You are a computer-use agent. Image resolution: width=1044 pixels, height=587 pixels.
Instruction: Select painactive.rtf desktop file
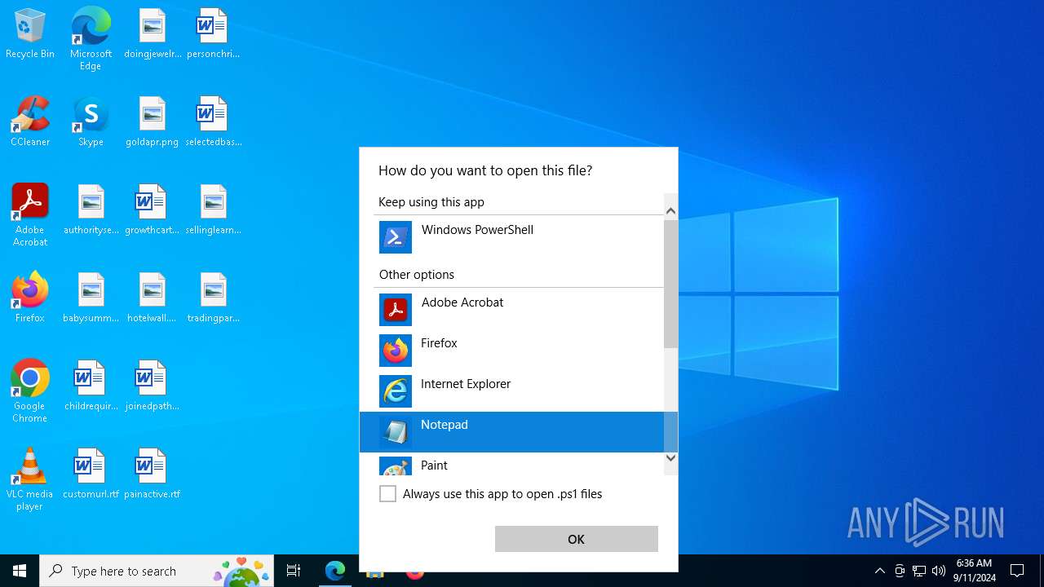(152, 474)
